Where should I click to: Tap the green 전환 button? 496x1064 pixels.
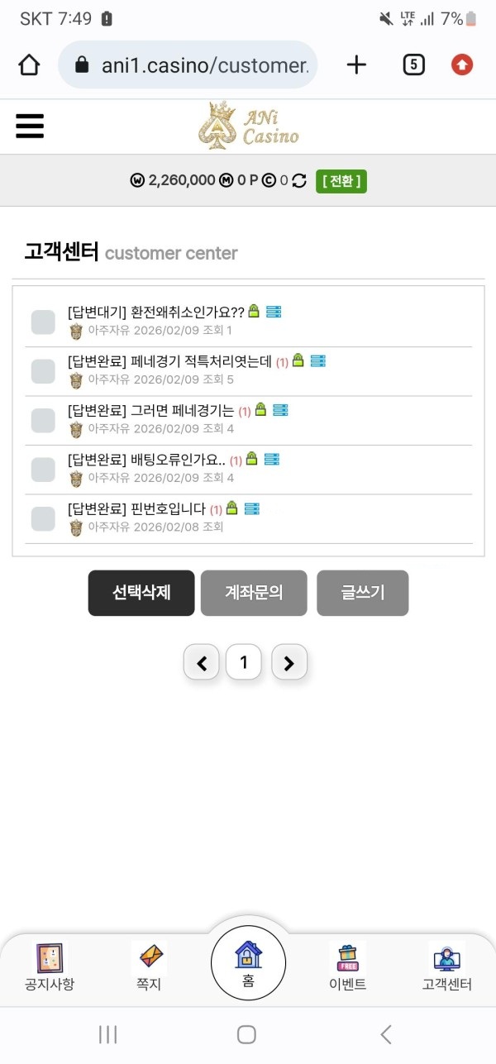(x=341, y=181)
